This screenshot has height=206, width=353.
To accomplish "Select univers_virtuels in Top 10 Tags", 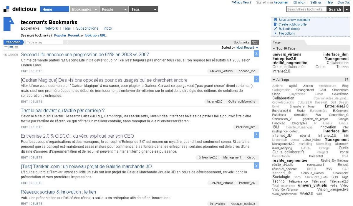I will (x=287, y=54).
